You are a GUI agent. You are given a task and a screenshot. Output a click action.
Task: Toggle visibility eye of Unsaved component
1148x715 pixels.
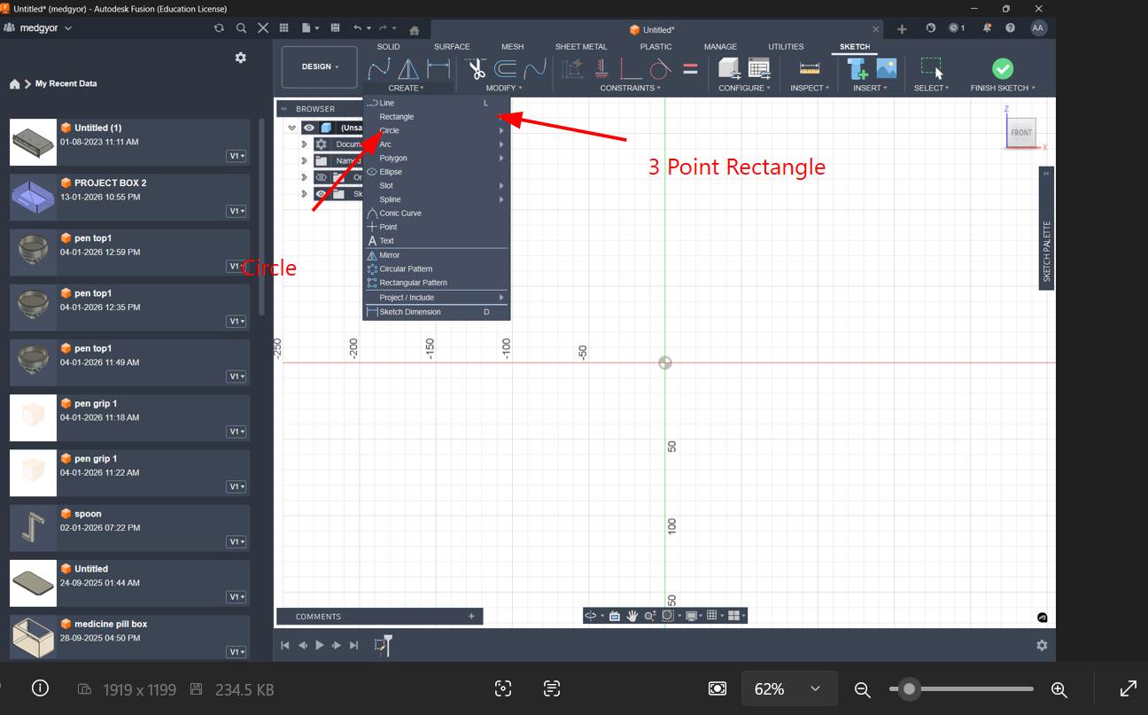[x=308, y=128]
